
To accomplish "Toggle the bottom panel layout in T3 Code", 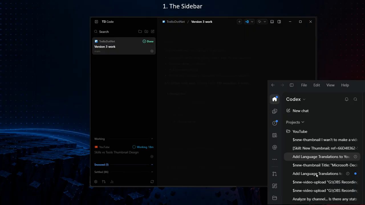I will (272, 22).
